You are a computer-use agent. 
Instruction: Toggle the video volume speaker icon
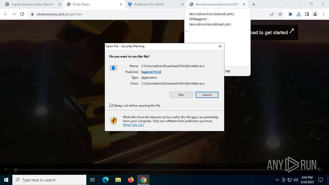(x=319, y=169)
